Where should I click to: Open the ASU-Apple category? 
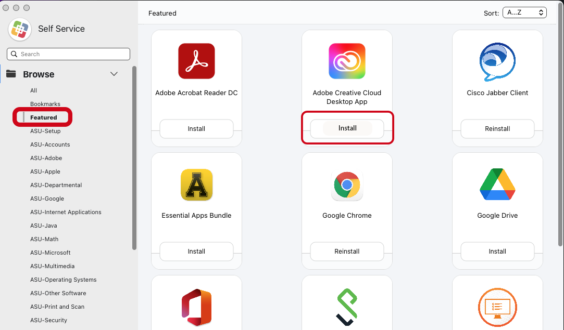[x=45, y=171]
